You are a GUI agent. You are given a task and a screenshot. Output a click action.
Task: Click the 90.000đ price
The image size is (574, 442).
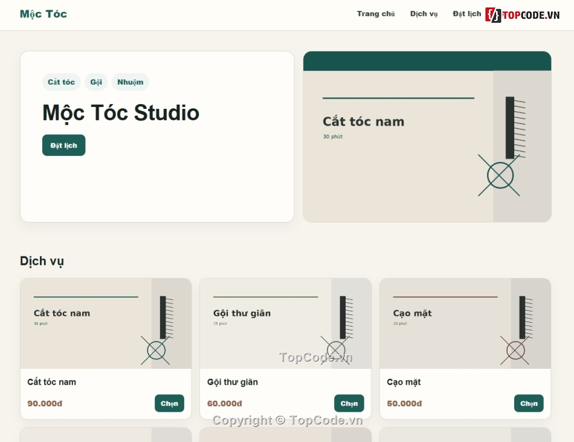coord(45,403)
